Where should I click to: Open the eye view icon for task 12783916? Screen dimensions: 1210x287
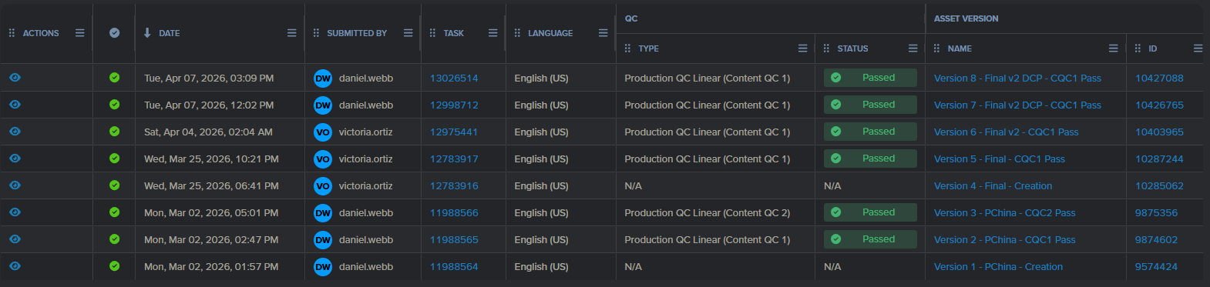tap(15, 185)
